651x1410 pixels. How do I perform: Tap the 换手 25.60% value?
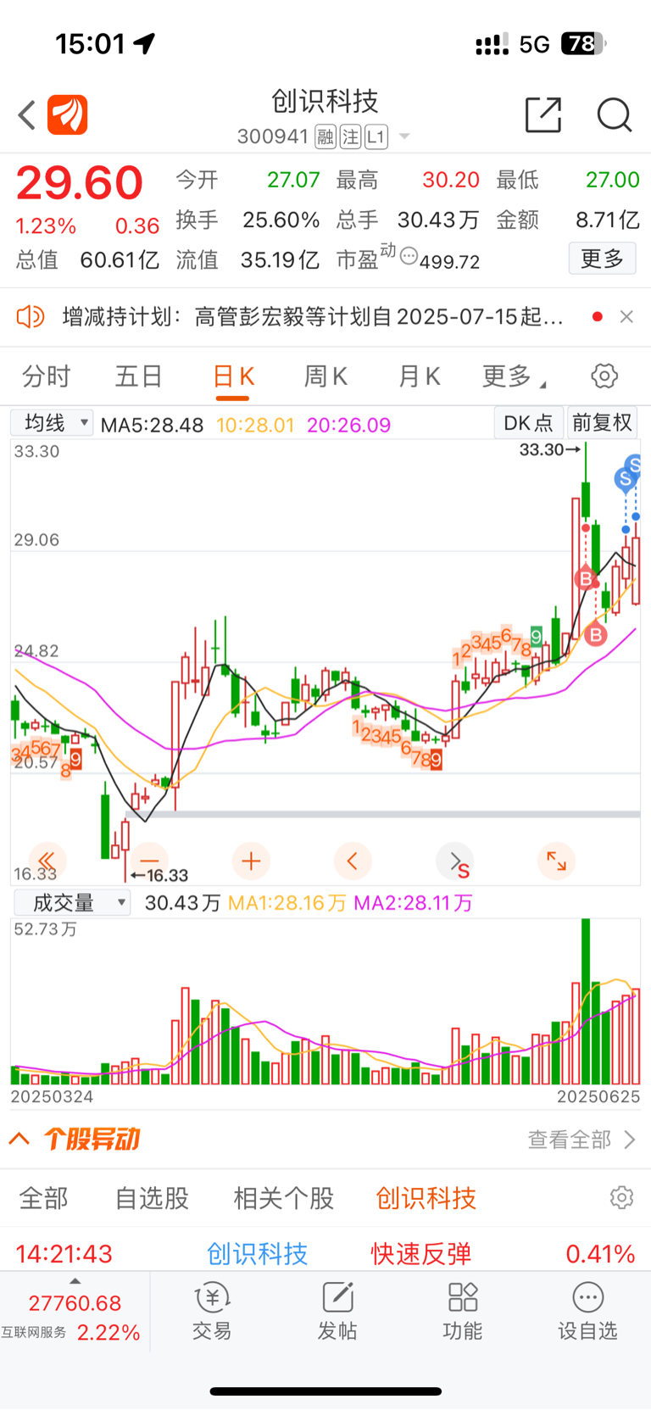pos(281,220)
